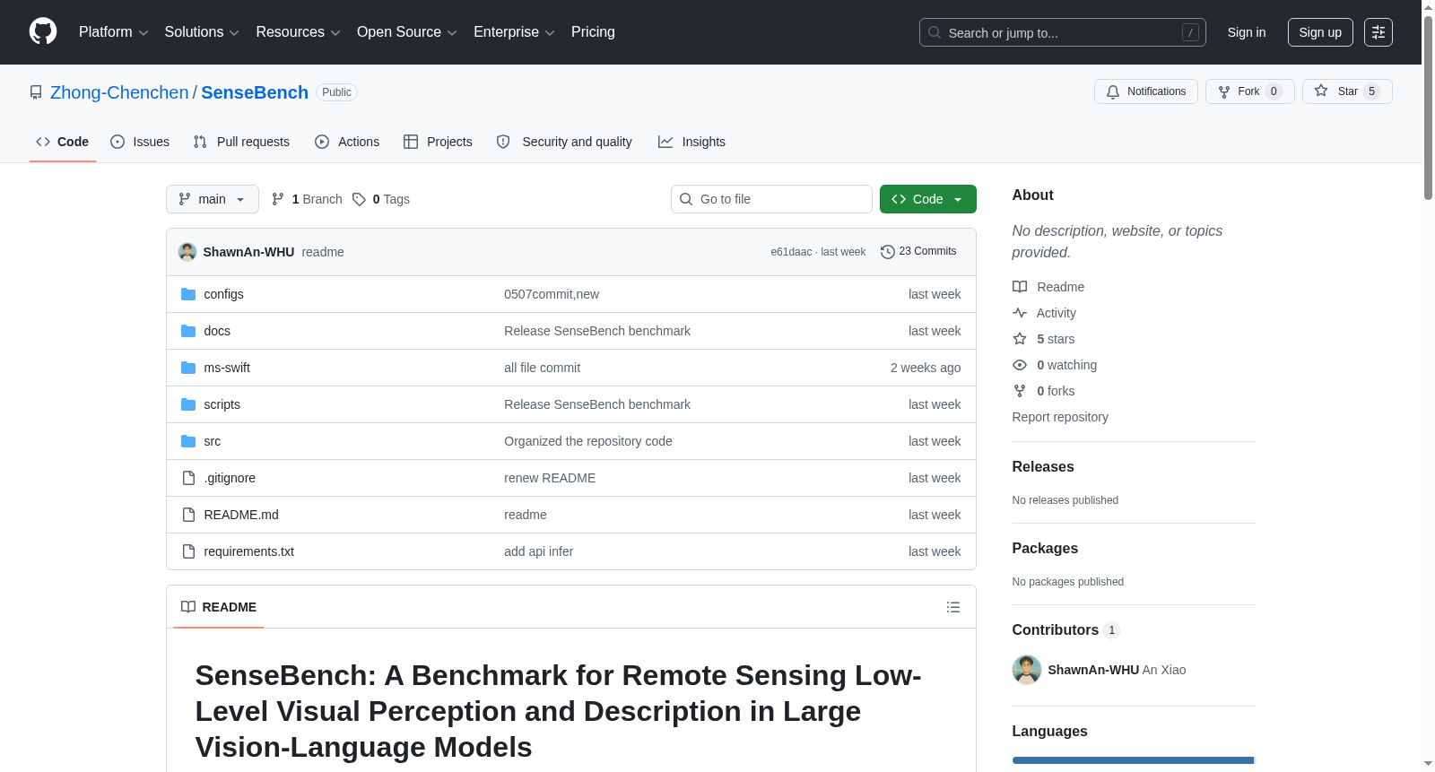Click the Report repository link

[x=1060, y=417]
